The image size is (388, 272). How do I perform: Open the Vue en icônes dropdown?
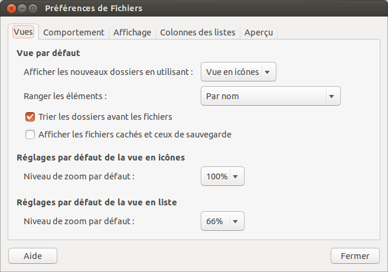pos(239,72)
